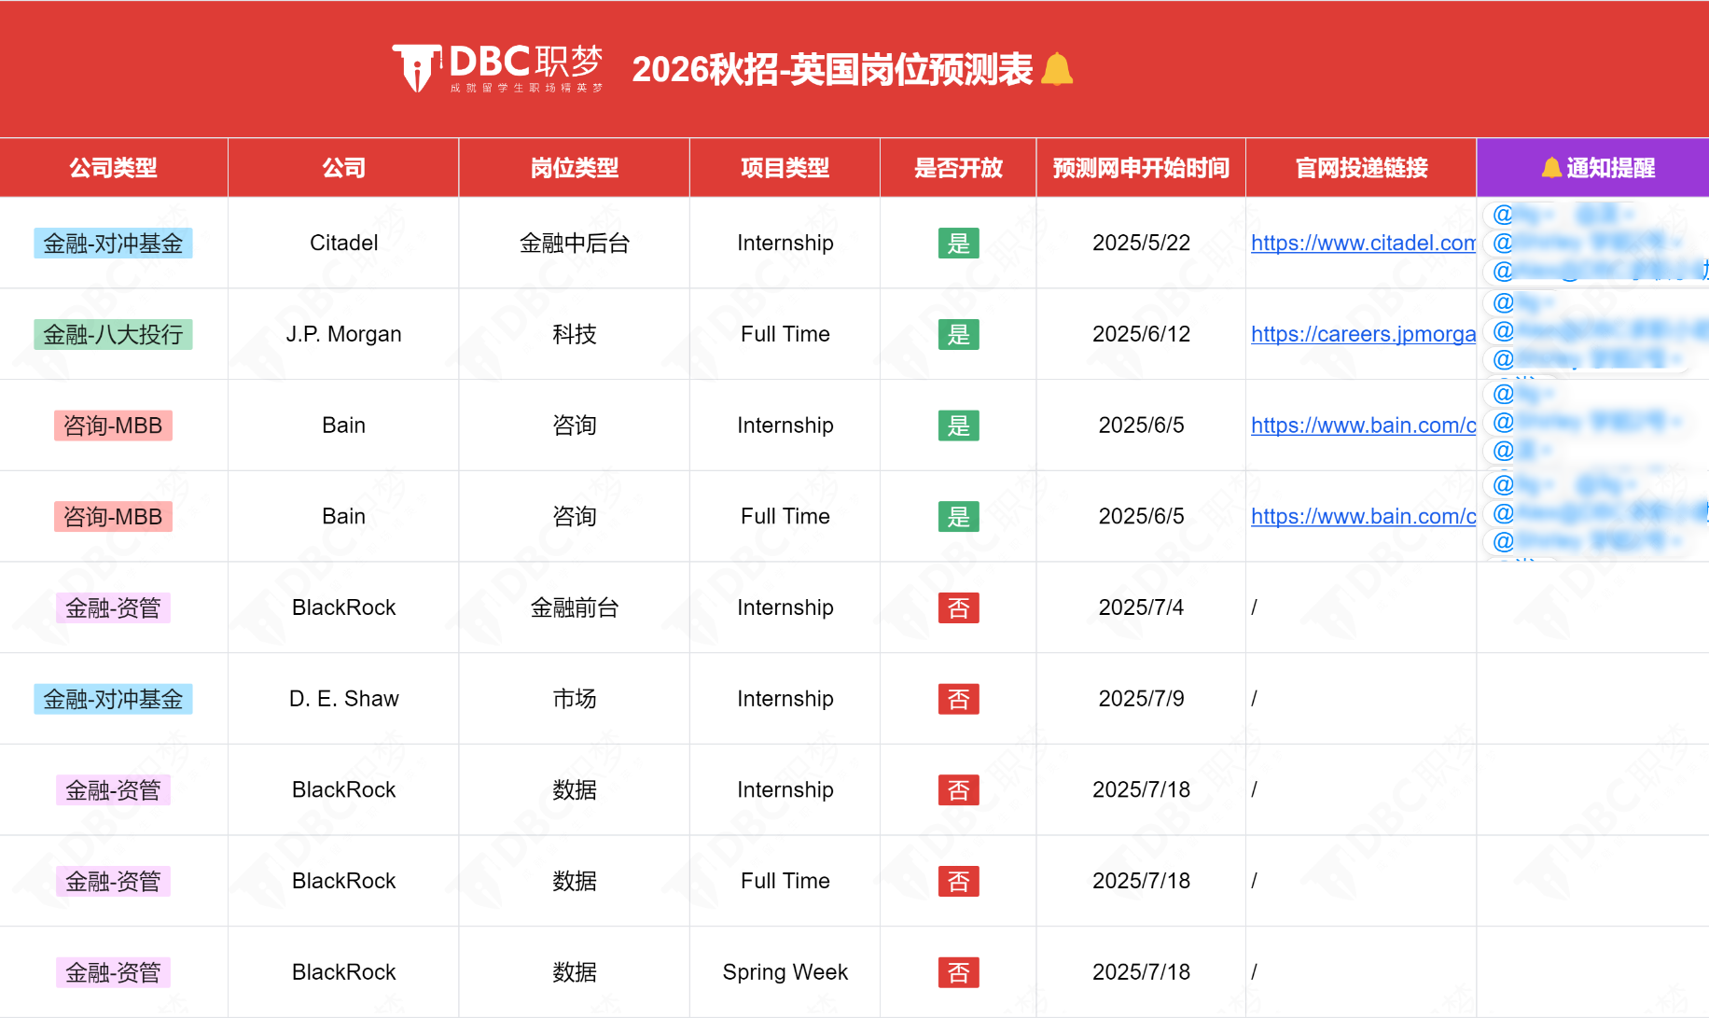
Task: Select the Citadel company cell
Action: pyautogui.click(x=343, y=243)
